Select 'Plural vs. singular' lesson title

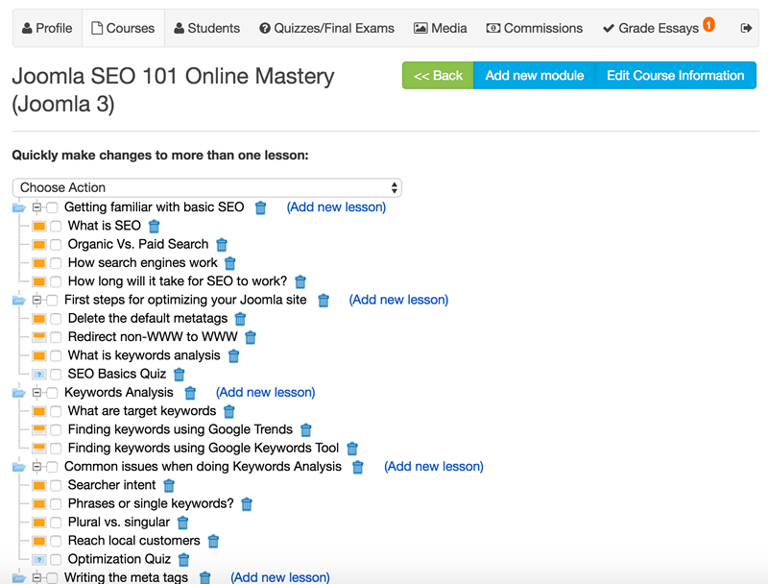click(x=119, y=523)
